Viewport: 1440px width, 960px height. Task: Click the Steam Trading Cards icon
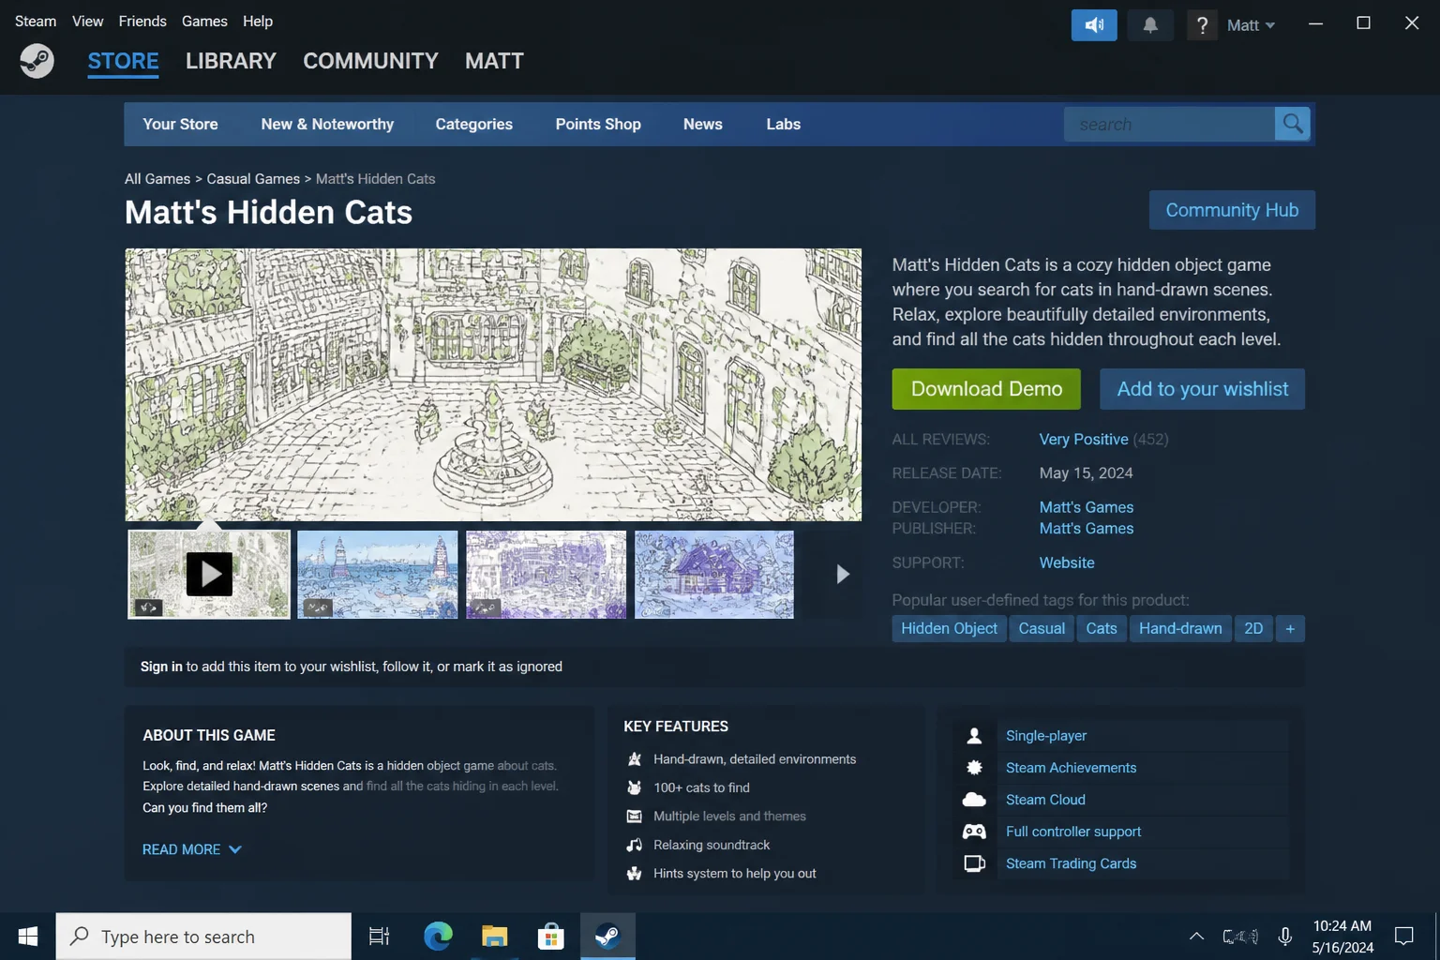[x=974, y=863]
